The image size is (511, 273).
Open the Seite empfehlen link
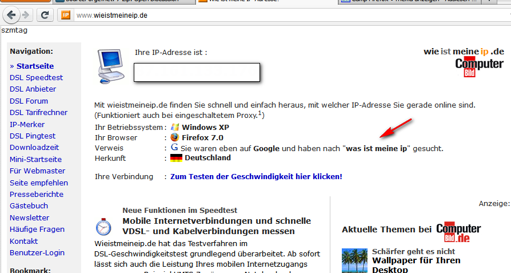tap(39, 183)
